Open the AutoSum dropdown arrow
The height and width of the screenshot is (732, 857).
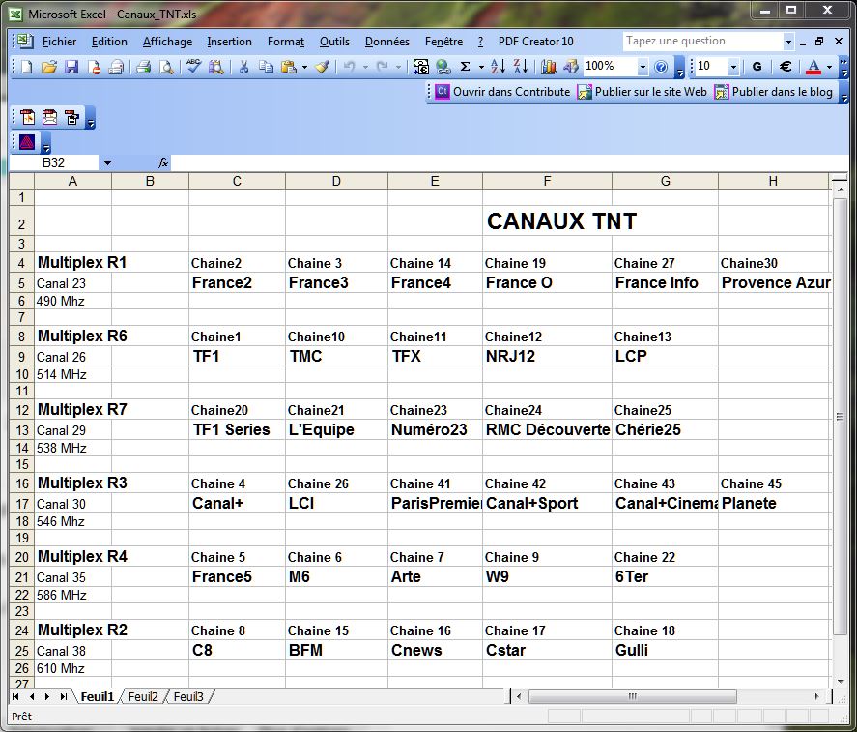click(x=481, y=68)
